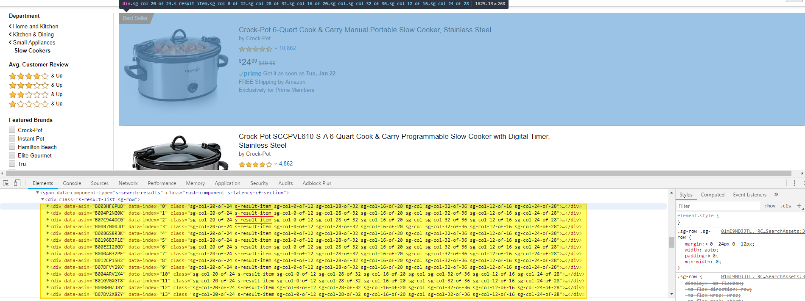This screenshot has width=805, height=301.
Task: Check the Elite Gourmet brand checkbox
Action: pos(12,155)
